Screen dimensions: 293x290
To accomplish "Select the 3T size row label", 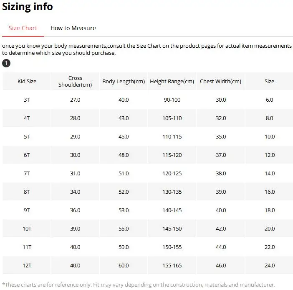I will [x=27, y=100].
